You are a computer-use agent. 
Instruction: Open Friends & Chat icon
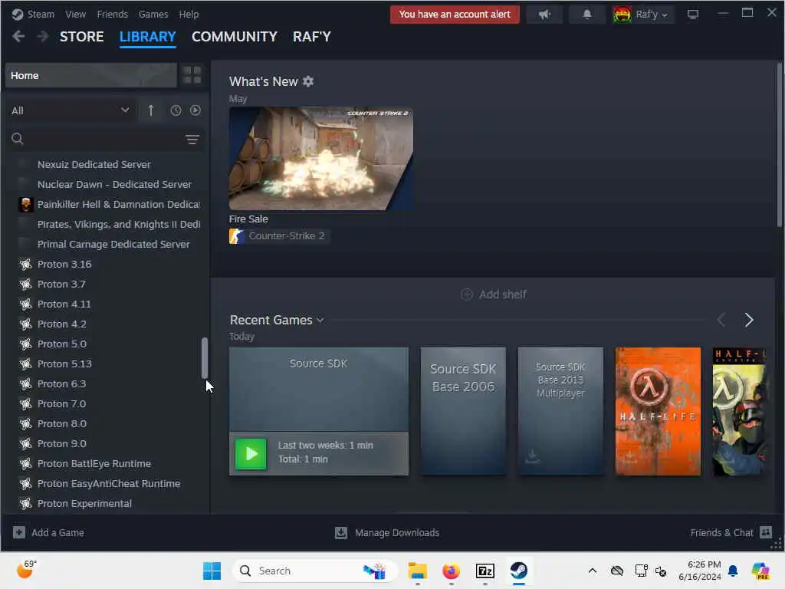click(766, 532)
